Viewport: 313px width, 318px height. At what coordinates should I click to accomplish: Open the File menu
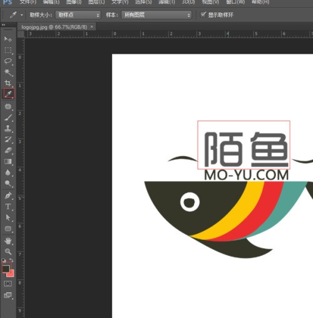click(x=28, y=2)
